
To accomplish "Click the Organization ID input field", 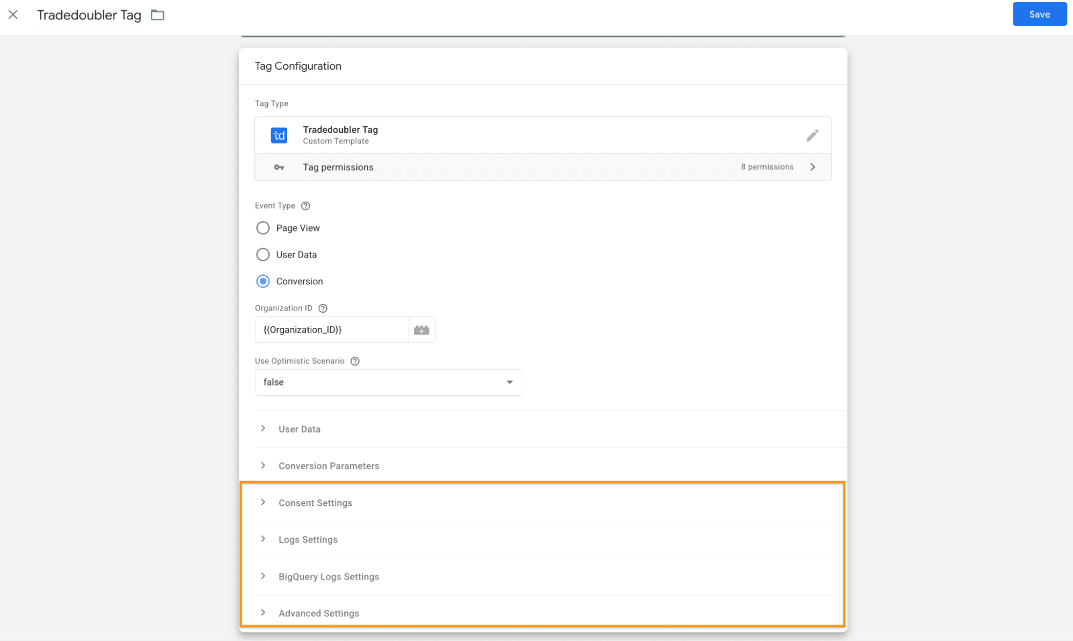I will [x=332, y=330].
